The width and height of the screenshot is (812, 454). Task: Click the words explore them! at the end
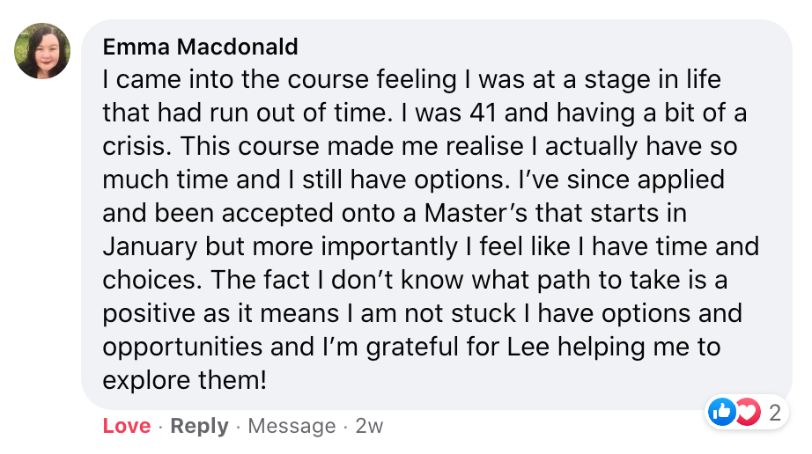185,381
